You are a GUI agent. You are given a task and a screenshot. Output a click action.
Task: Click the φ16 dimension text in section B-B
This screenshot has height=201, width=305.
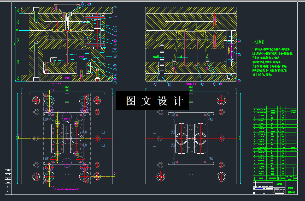point(156,57)
